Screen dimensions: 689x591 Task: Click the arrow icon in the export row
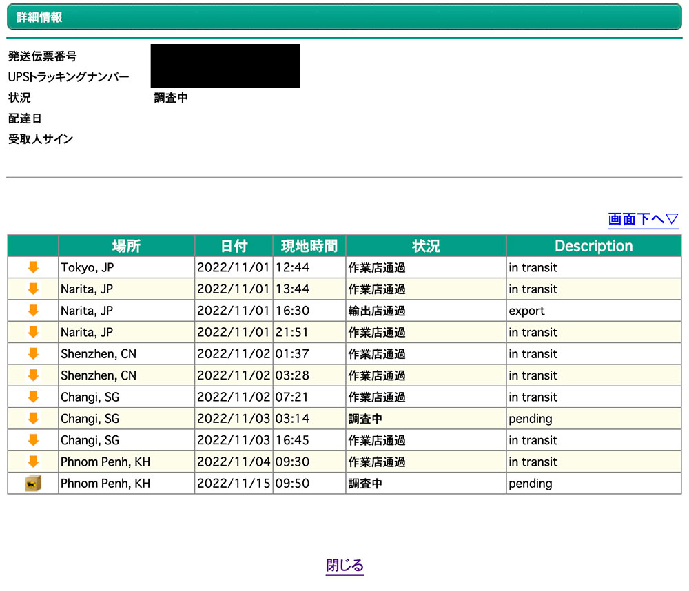(x=33, y=310)
